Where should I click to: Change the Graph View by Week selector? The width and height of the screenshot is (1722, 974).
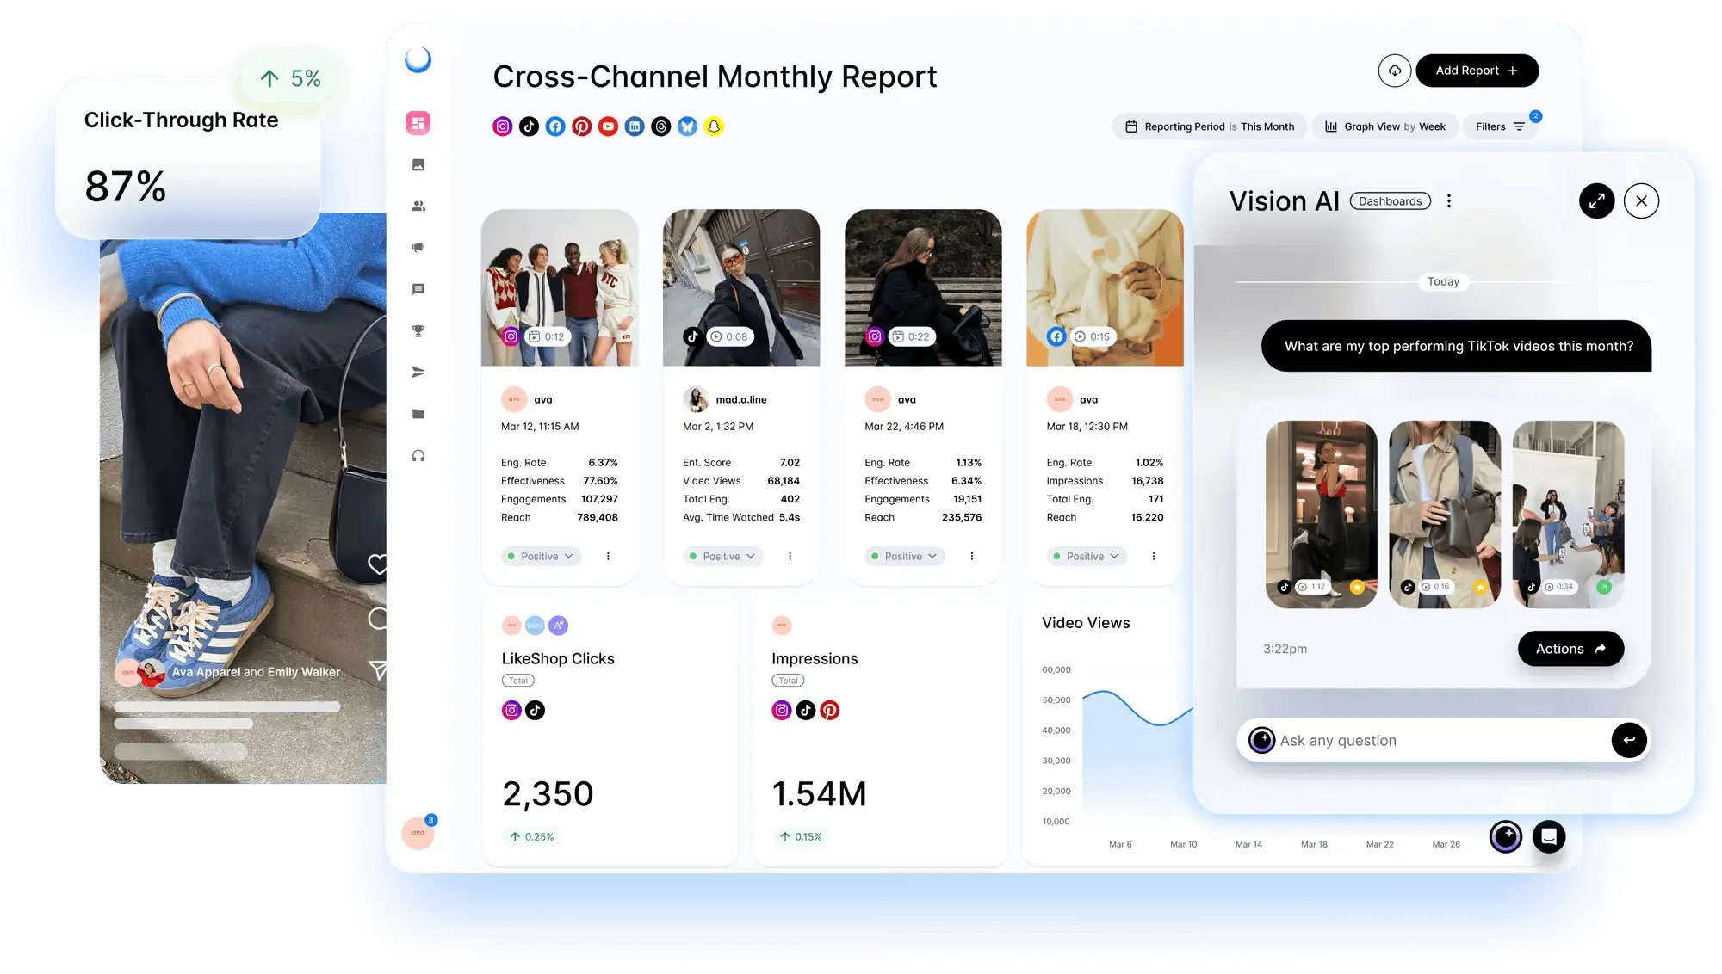coord(1385,126)
